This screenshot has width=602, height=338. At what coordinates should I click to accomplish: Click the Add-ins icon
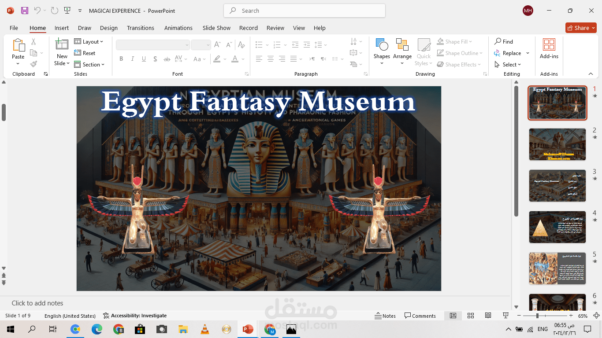[x=549, y=45]
